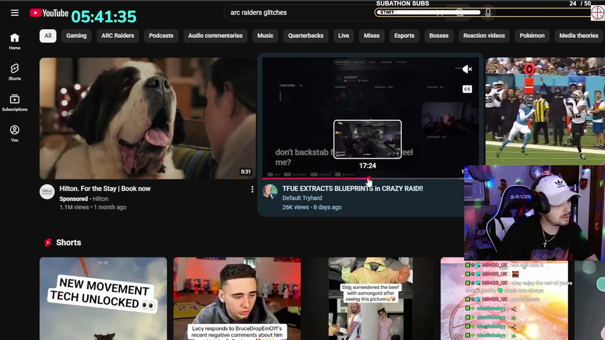Select the Mixes filter chip
The width and height of the screenshot is (605, 340).
tap(372, 35)
